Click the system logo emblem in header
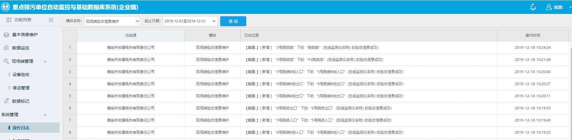The height and width of the screenshot is (140, 572). [5, 7]
